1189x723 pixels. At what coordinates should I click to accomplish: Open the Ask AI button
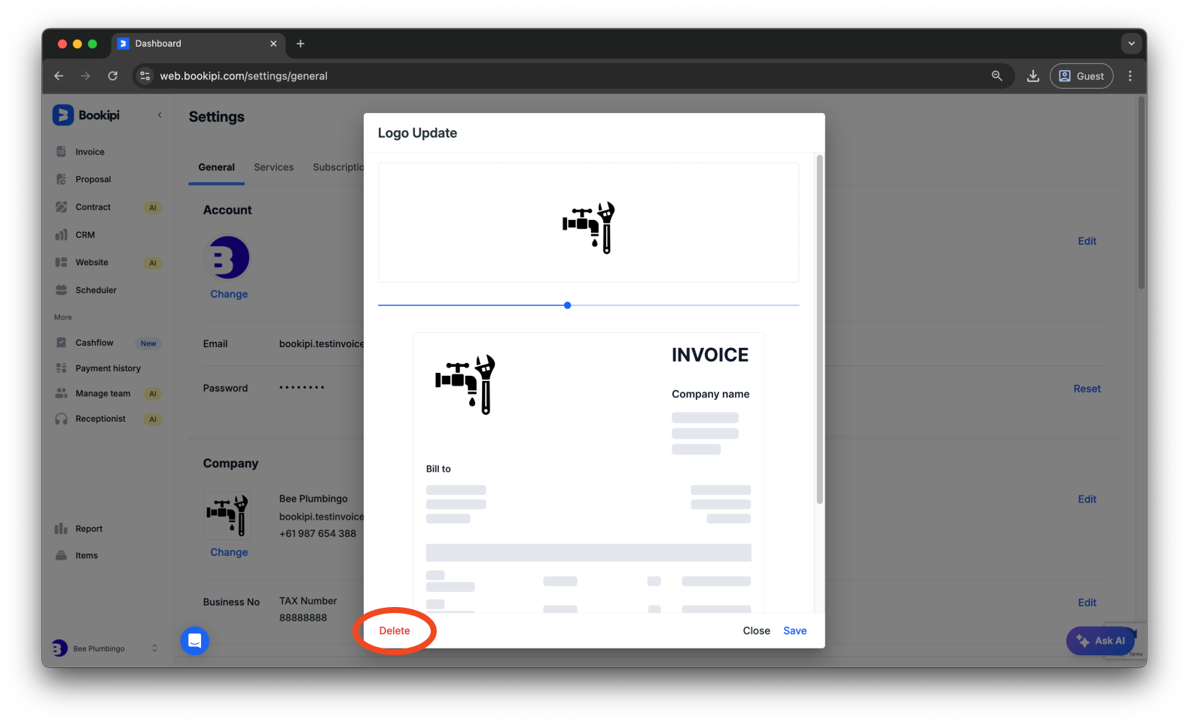coord(1100,641)
